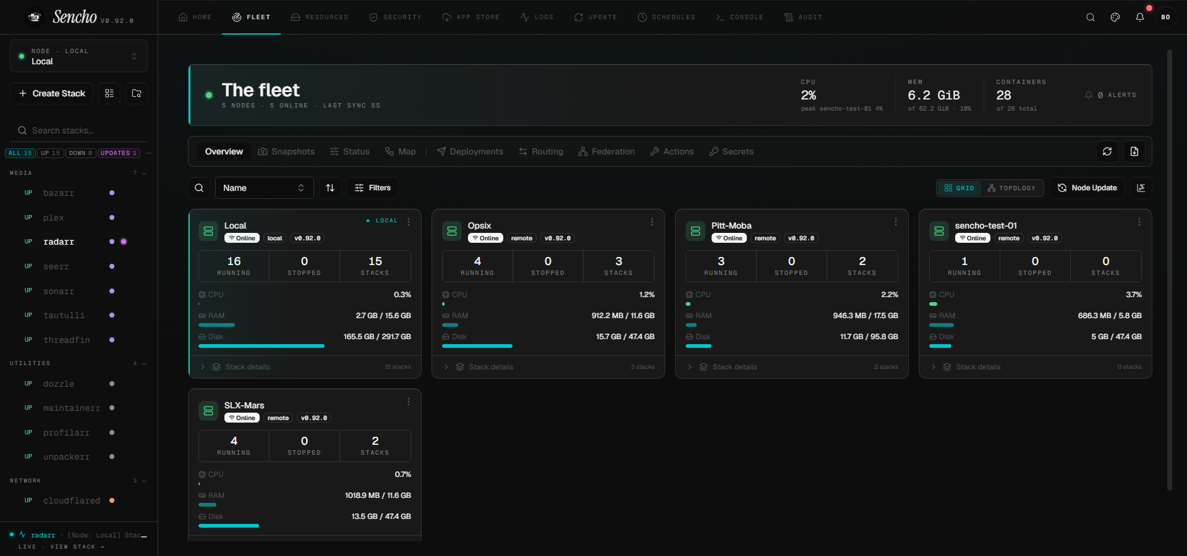Expand Stack details on Opsix card
Viewport: 1187px width, 556px height.
548,367
